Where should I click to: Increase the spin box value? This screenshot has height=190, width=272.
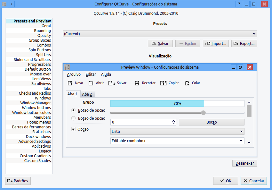(173, 121)
